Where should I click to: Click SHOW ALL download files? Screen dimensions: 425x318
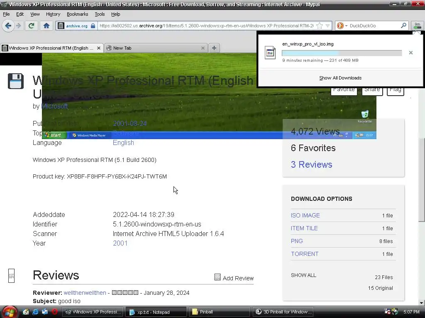[303, 275]
